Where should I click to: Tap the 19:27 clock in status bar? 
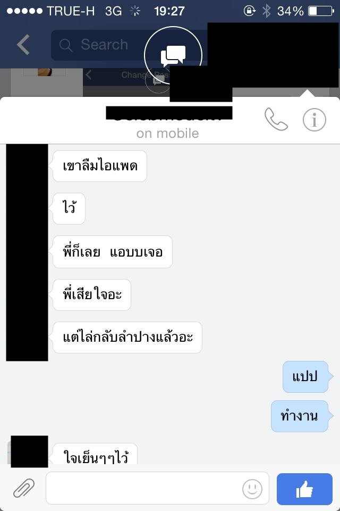tap(169, 11)
